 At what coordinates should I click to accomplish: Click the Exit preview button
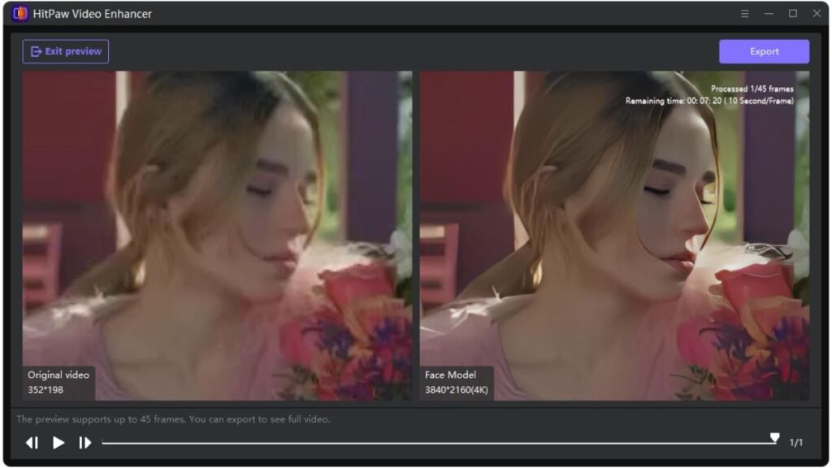67,51
